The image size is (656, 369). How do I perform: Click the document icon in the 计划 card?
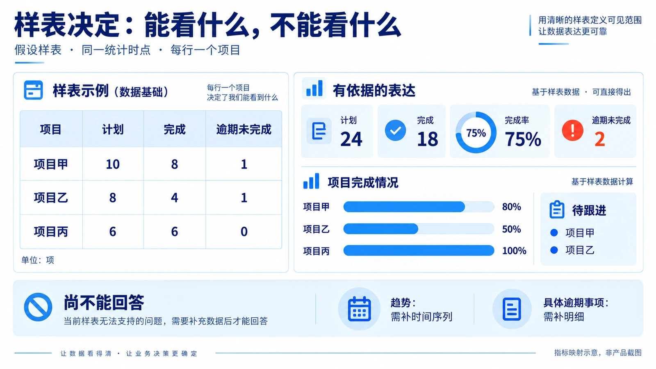point(319,131)
